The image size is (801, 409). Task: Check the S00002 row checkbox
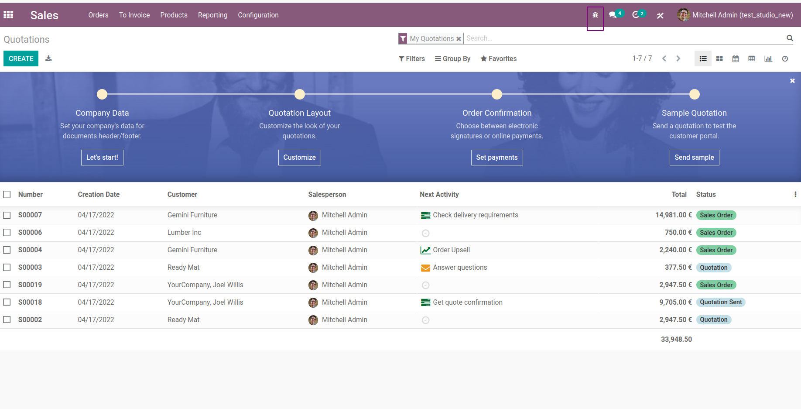coord(7,320)
